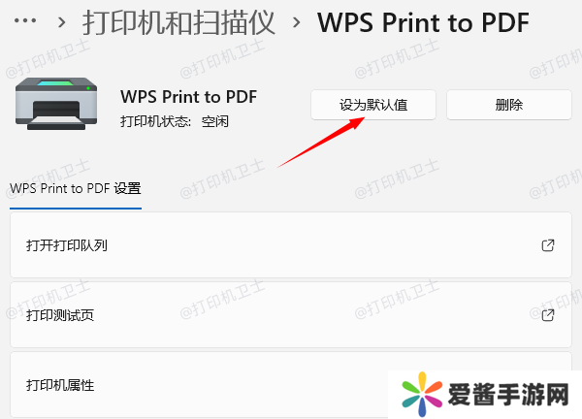Click the red arrow annotation
The image size is (582, 419).
[x=321, y=143]
